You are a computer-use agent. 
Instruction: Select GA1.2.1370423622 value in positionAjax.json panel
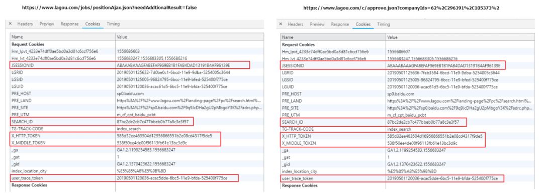coord(146,164)
